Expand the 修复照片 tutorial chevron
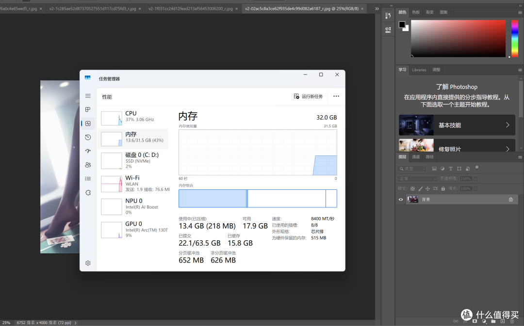This screenshot has width=524, height=326. click(x=508, y=149)
